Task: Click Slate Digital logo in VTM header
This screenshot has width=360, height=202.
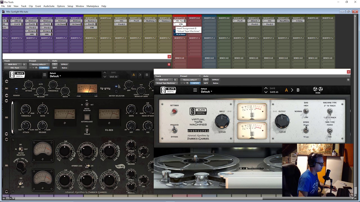Action: coord(168,90)
